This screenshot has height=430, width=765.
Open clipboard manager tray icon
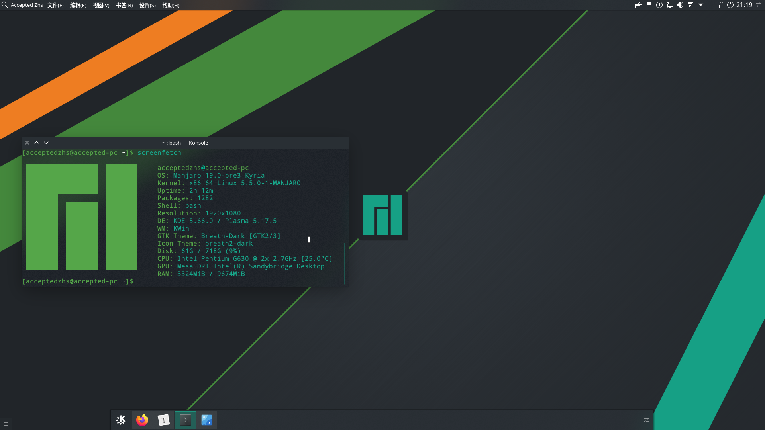(x=690, y=5)
